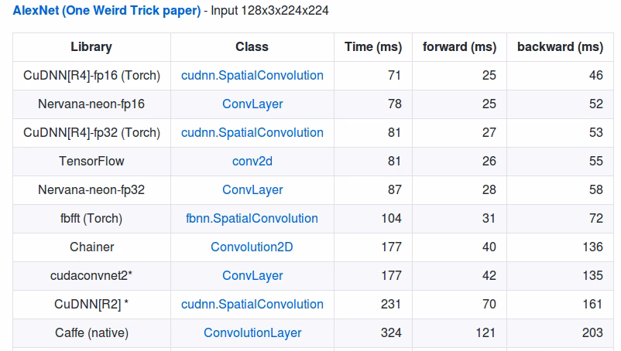Click the backward (ms) column header

pos(560,47)
